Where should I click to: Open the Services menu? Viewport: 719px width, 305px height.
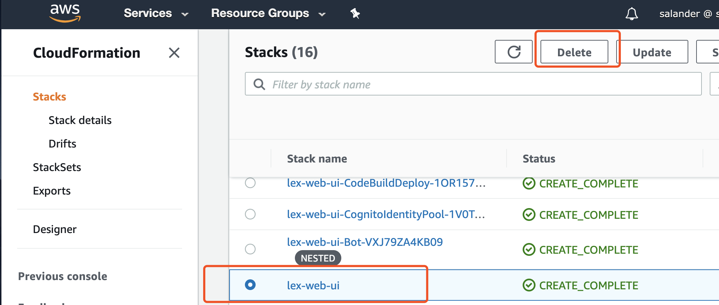156,14
